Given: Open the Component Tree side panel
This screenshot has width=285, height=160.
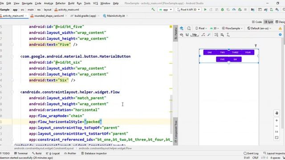Looking at the screenshot, I should click(x=175, y=132).
